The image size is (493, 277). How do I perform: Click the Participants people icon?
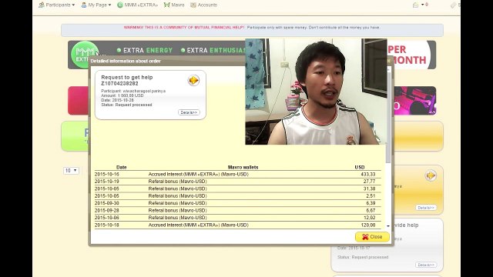point(41,5)
